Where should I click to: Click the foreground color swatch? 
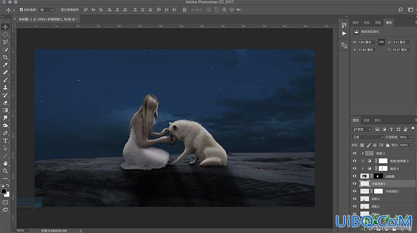coord(4,191)
